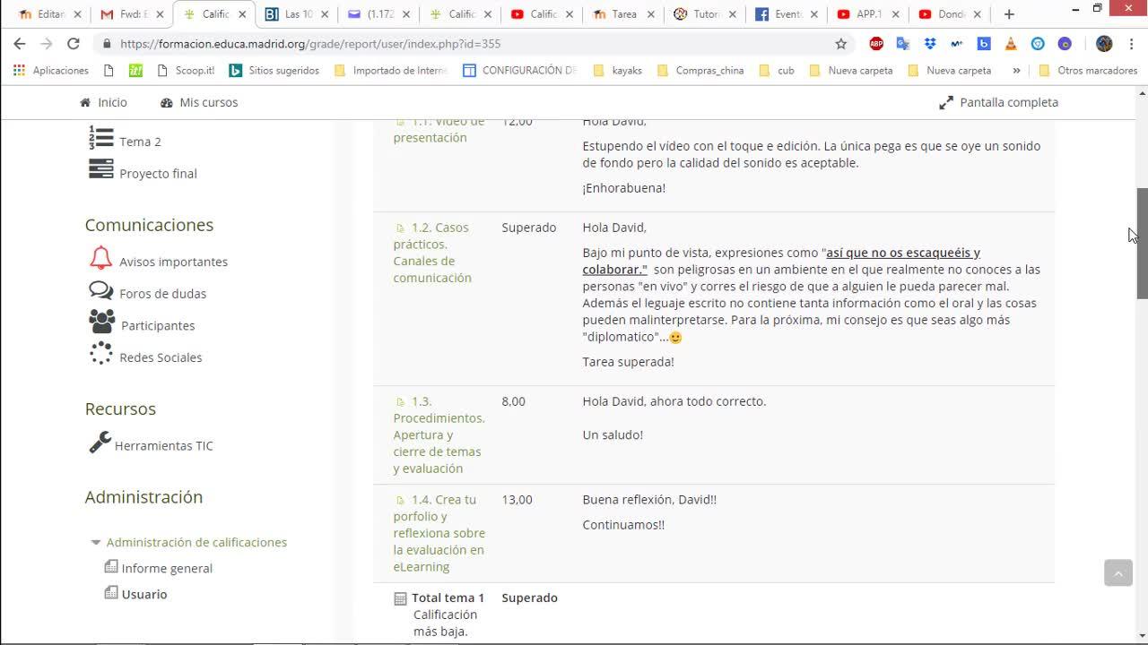Open Foros de dudas speech-bubble icon
The height and width of the screenshot is (645, 1148).
click(100, 291)
